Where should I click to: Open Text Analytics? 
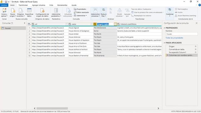pos(182,9)
